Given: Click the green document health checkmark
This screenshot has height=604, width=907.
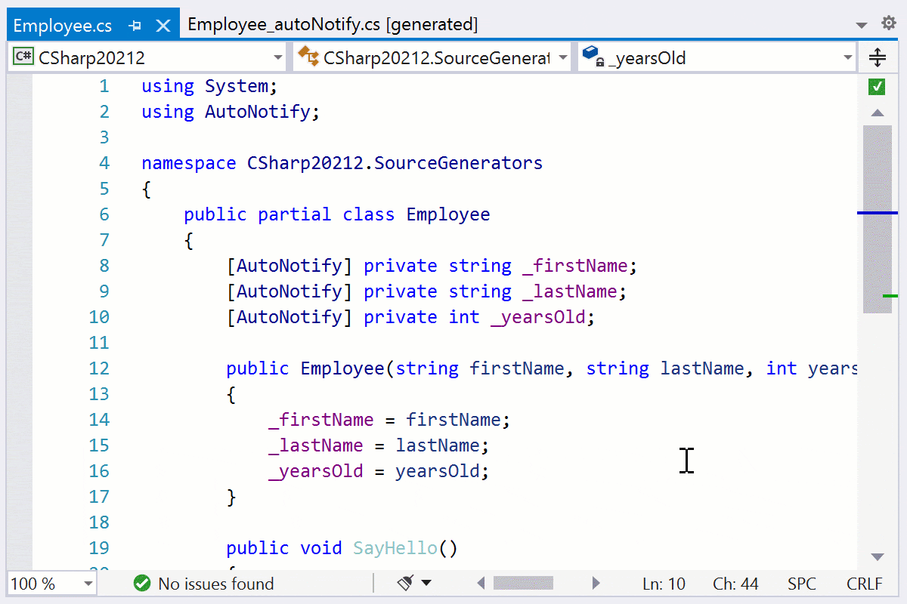Looking at the screenshot, I should pyautogui.click(x=876, y=87).
